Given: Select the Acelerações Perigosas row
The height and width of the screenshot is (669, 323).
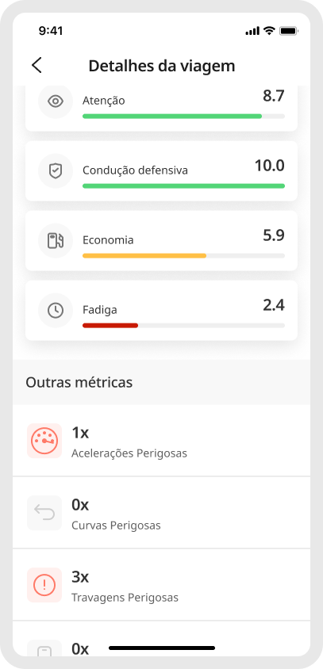Looking at the screenshot, I should point(162,441).
